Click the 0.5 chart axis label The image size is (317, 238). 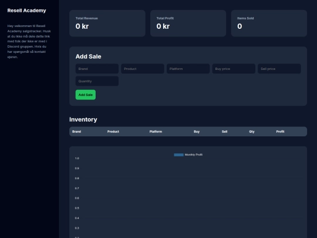(77, 208)
